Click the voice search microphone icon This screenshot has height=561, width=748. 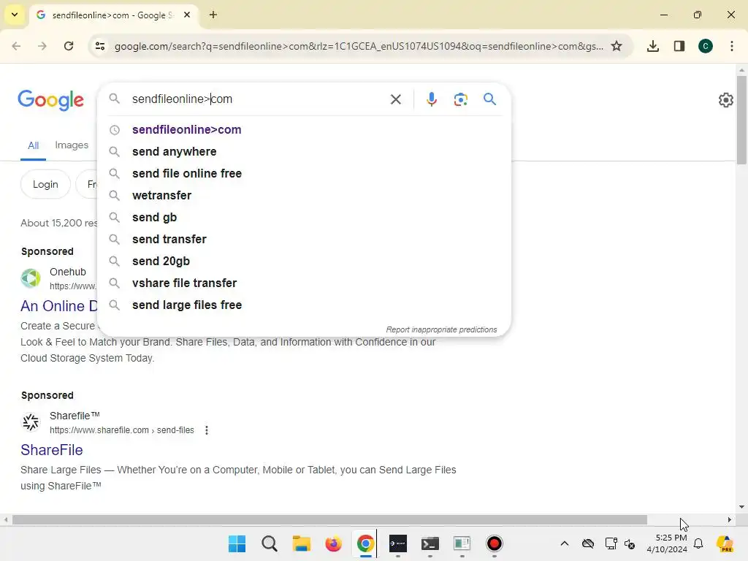[x=431, y=99]
